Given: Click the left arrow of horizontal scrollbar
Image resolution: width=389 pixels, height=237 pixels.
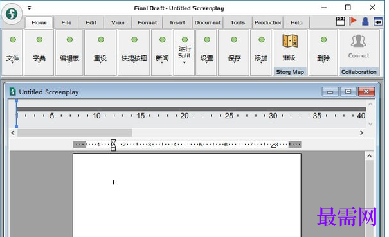Looking at the screenshot, I should coord(13,133).
